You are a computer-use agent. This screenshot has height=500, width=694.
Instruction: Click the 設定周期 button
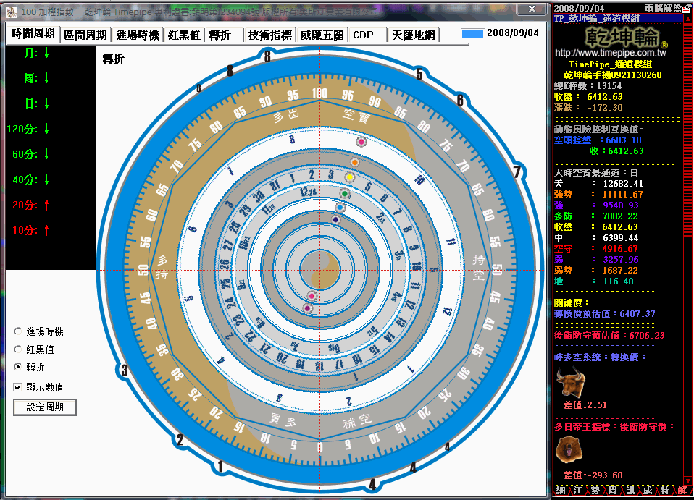(45, 407)
